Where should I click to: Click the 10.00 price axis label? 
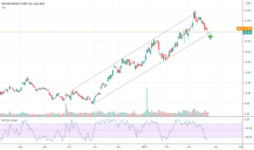point(247,93)
